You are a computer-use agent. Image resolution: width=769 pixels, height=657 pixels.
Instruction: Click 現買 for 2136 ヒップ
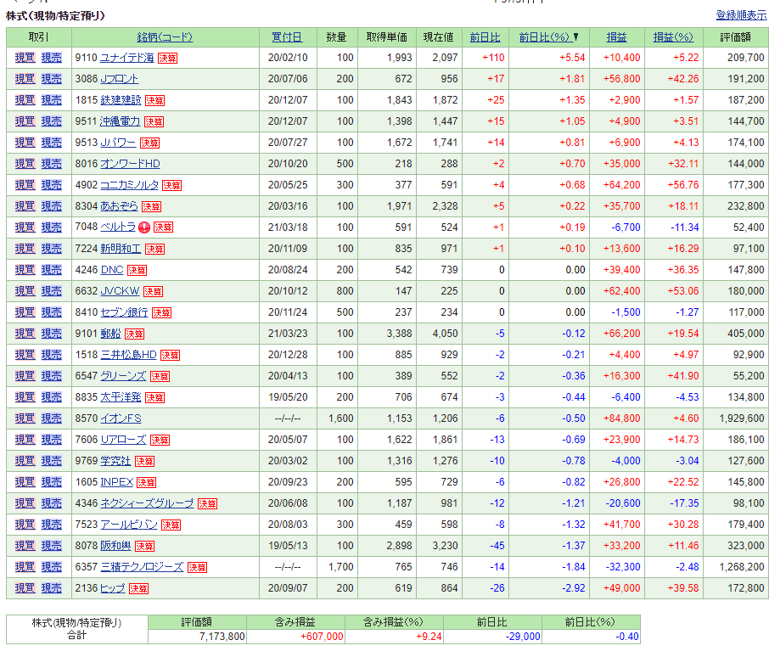point(25,588)
